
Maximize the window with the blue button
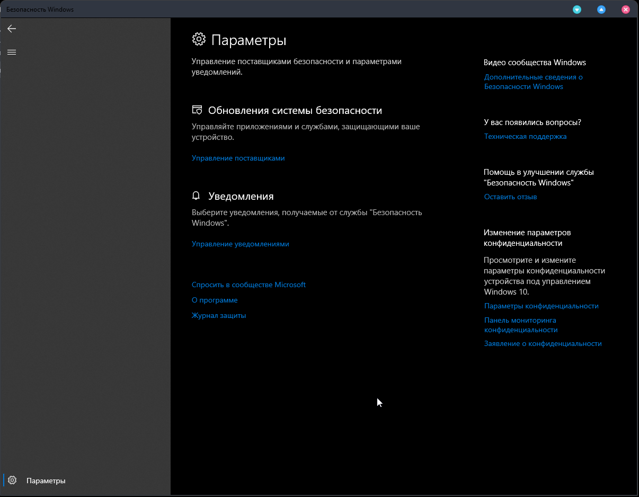coord(601,10)
